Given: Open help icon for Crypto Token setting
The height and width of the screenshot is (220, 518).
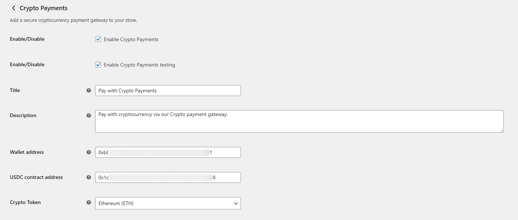Looking at the screenshot, I should tap(89, 202).
